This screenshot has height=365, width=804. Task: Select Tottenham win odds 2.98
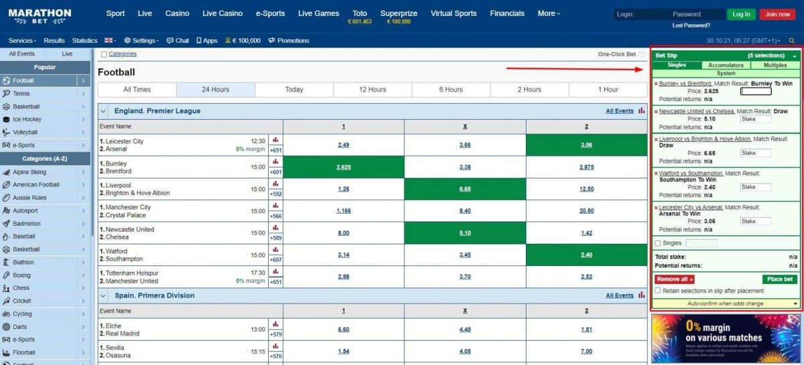[x=344, y=277]
